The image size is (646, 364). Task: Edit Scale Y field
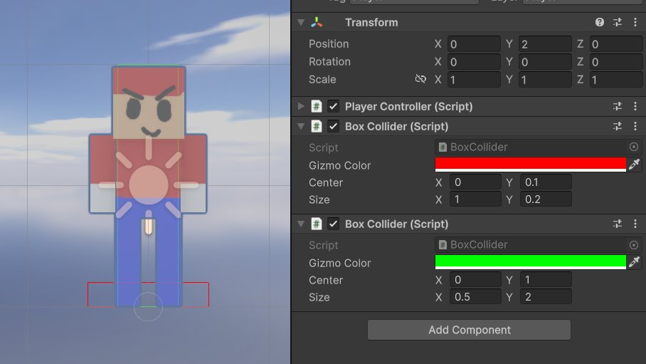click(545, 80)
